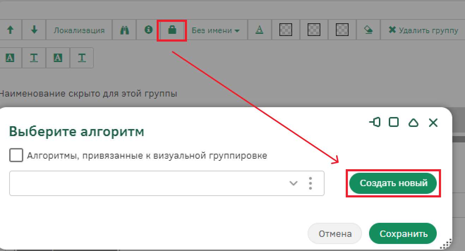465x251 pixels.
Task: Click the eraser clear-formatting icon
Action: (x=368, y=30)
